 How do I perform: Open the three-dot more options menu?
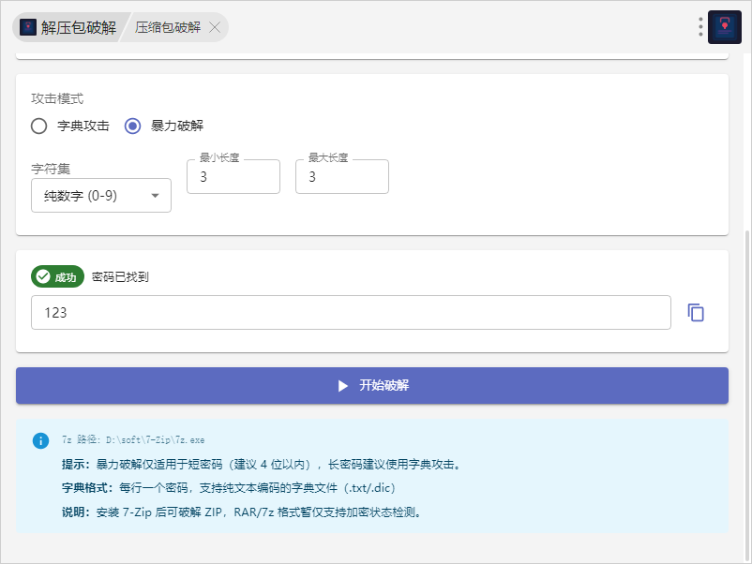coord(700,27)
